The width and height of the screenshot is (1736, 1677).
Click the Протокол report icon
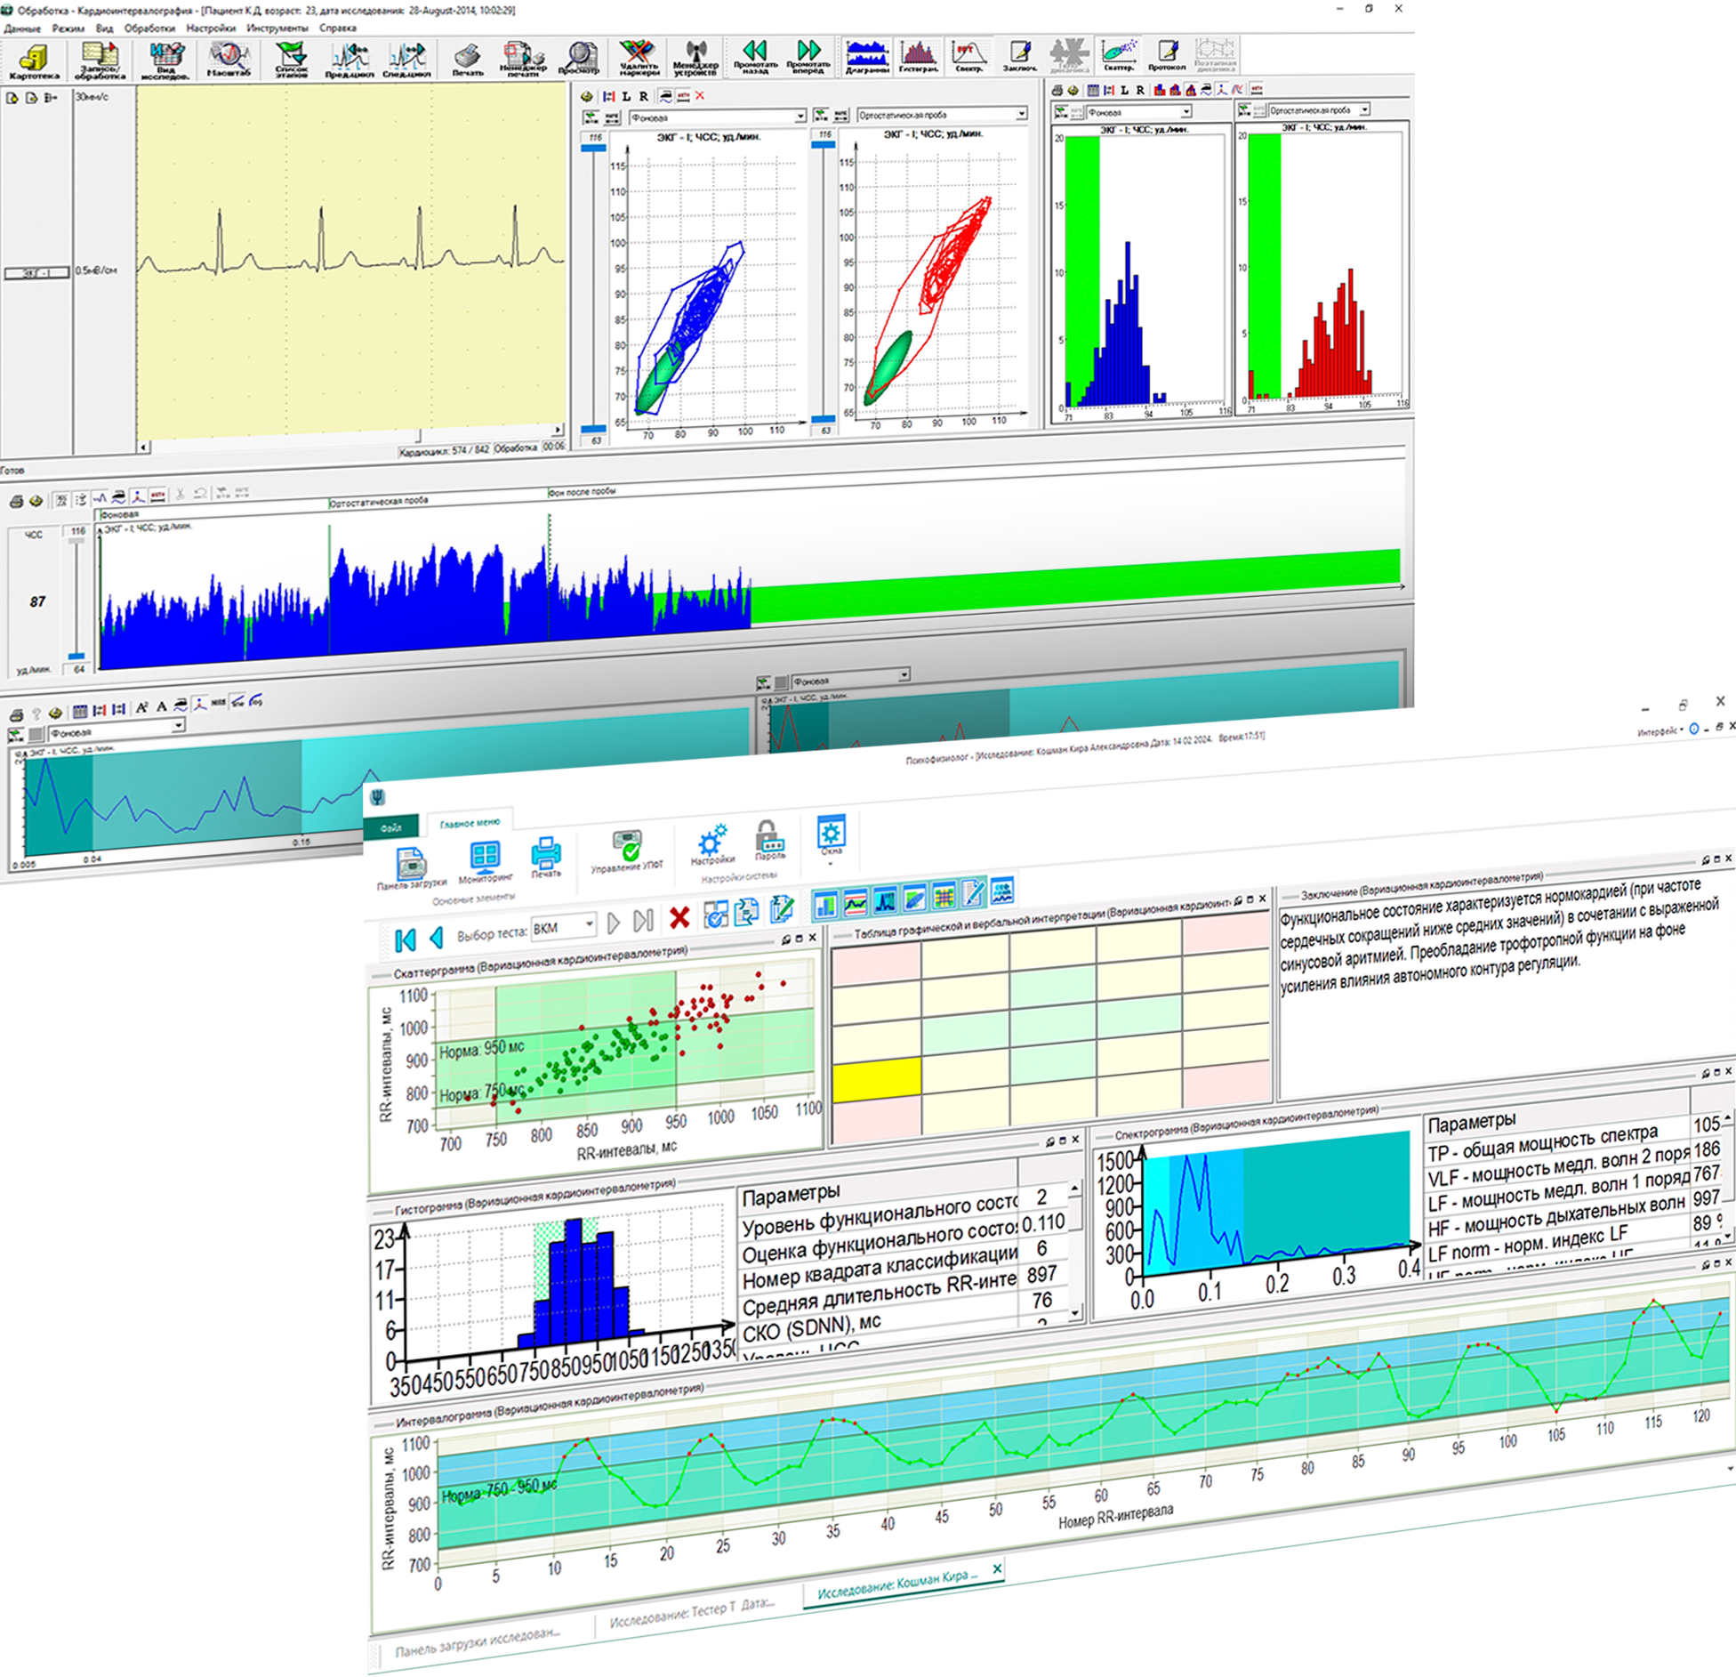click(x=1166, y=55)
